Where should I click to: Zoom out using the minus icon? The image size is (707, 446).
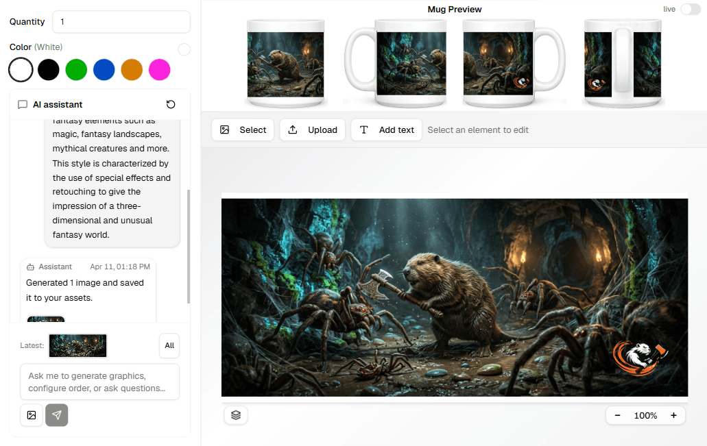tap(617, 416)
